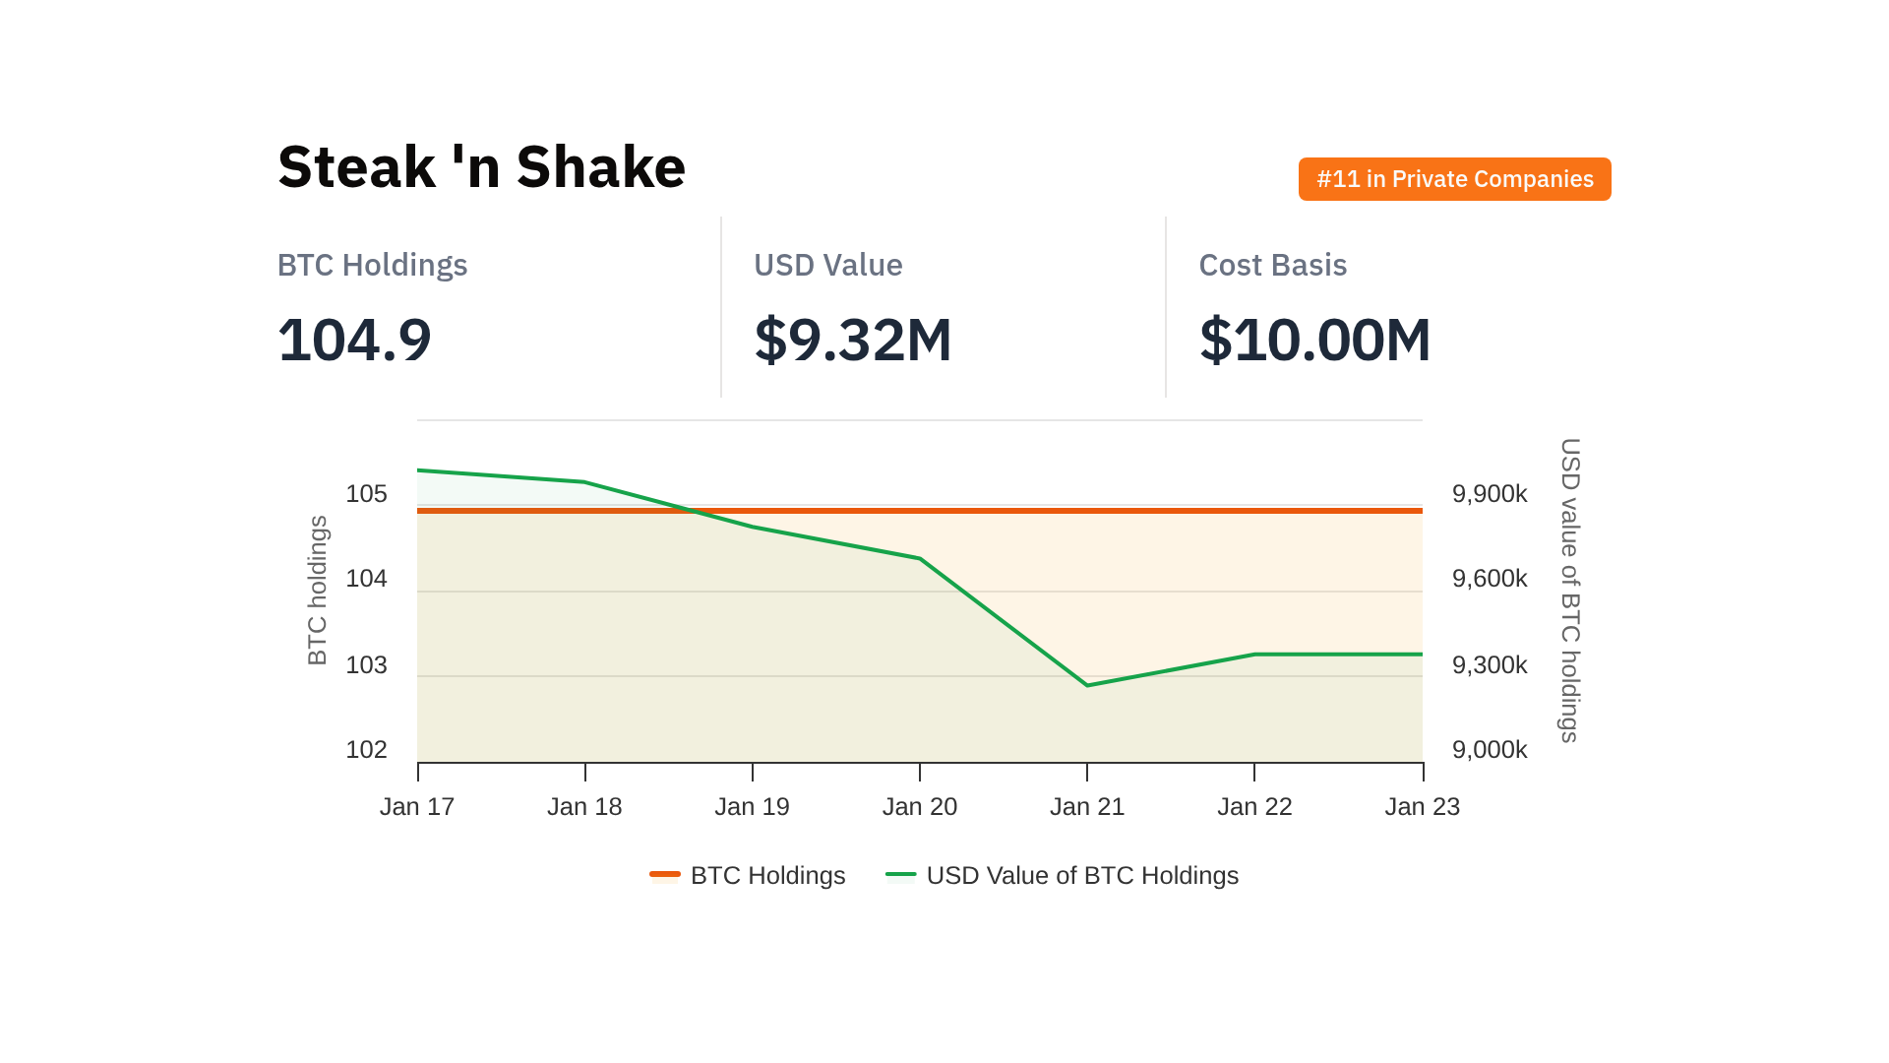The width and height of the screenshot is (1889, 1063).
Task: Click the Jan 18 x-axis label
Action: (584, 806)
